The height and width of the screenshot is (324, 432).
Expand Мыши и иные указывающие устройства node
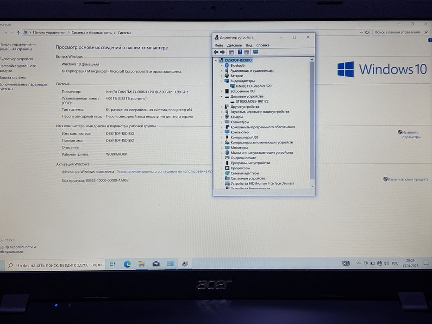pos(221,153)
